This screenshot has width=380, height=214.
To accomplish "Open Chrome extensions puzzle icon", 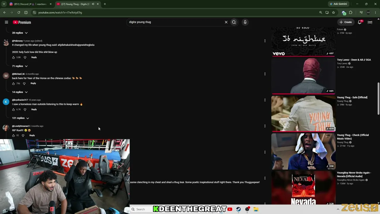I will pos(351,12).
